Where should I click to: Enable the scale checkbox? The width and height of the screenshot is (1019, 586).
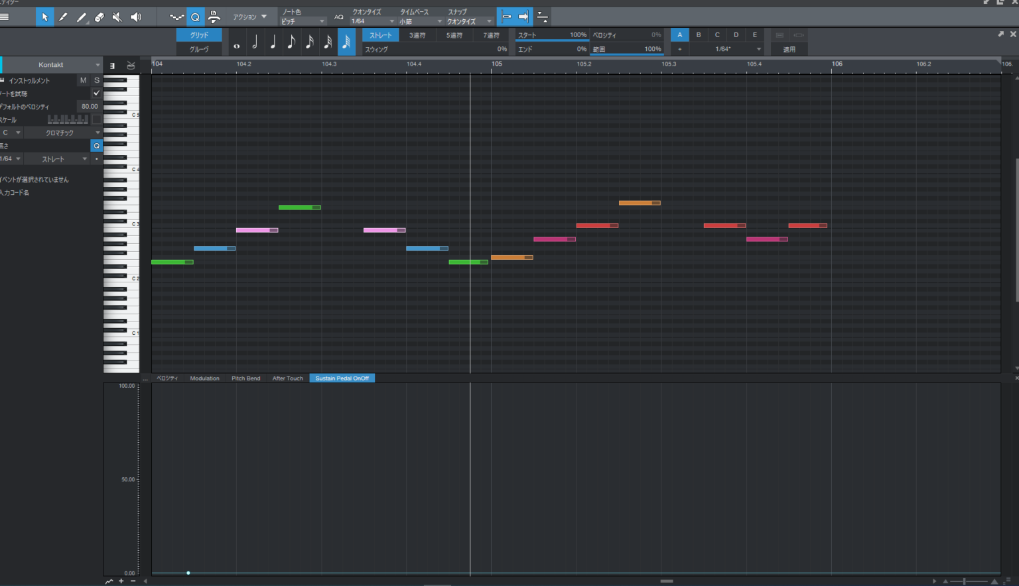pos(96,120)
